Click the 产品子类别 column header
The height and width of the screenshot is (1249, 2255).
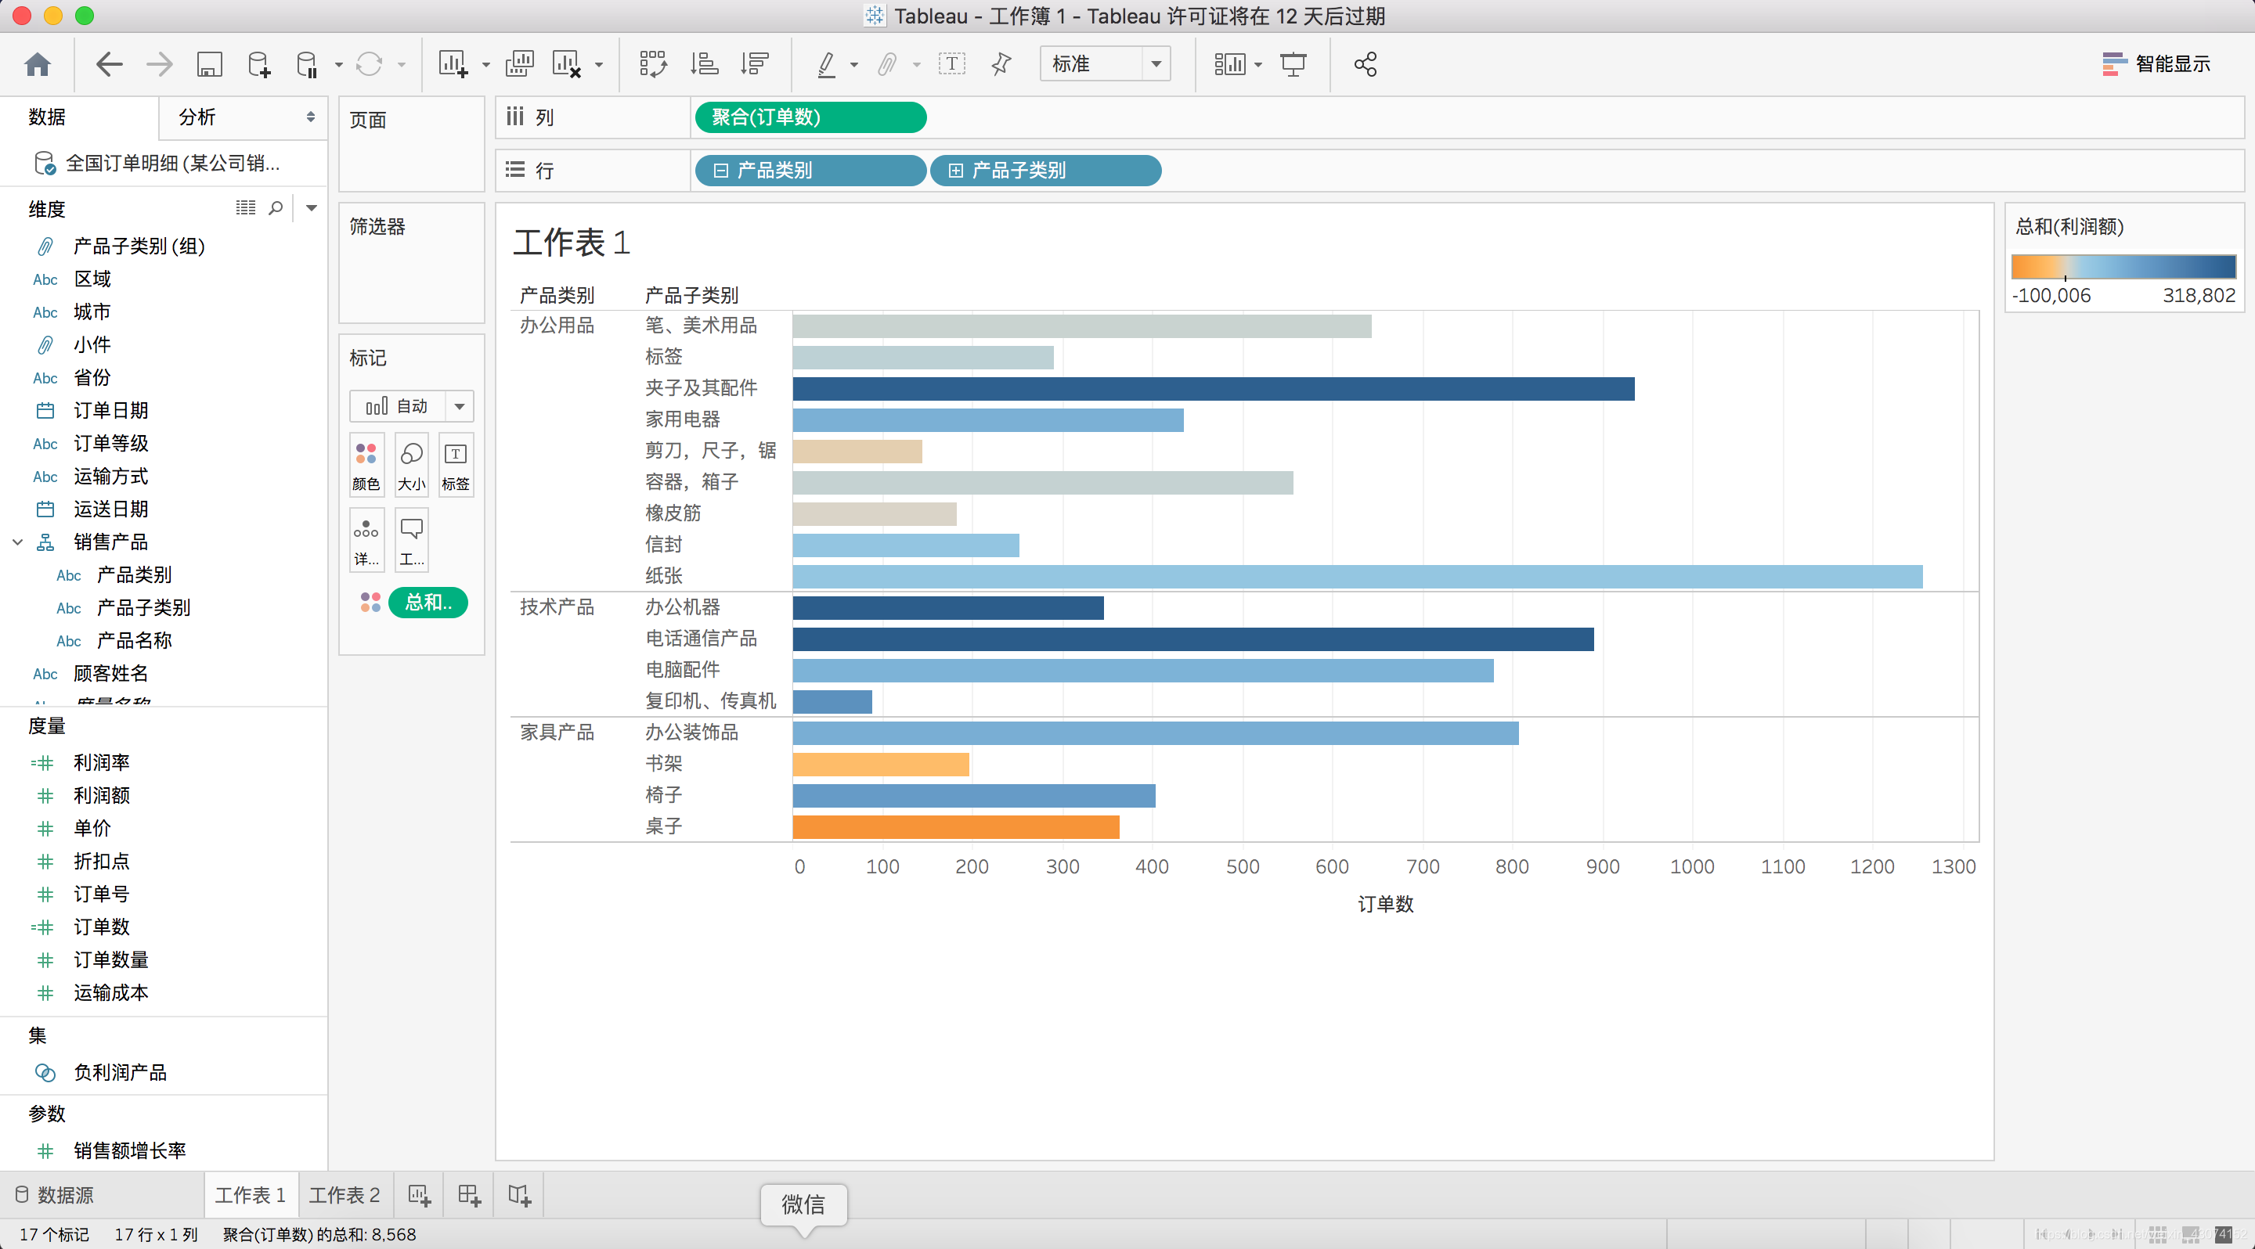click(691, 295)
